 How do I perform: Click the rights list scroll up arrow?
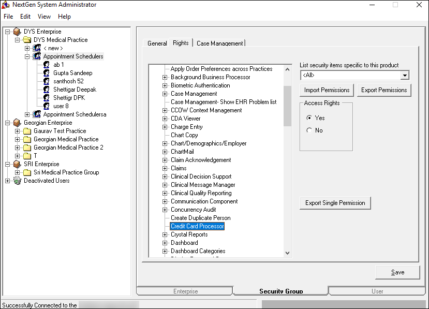coord(287,69)
